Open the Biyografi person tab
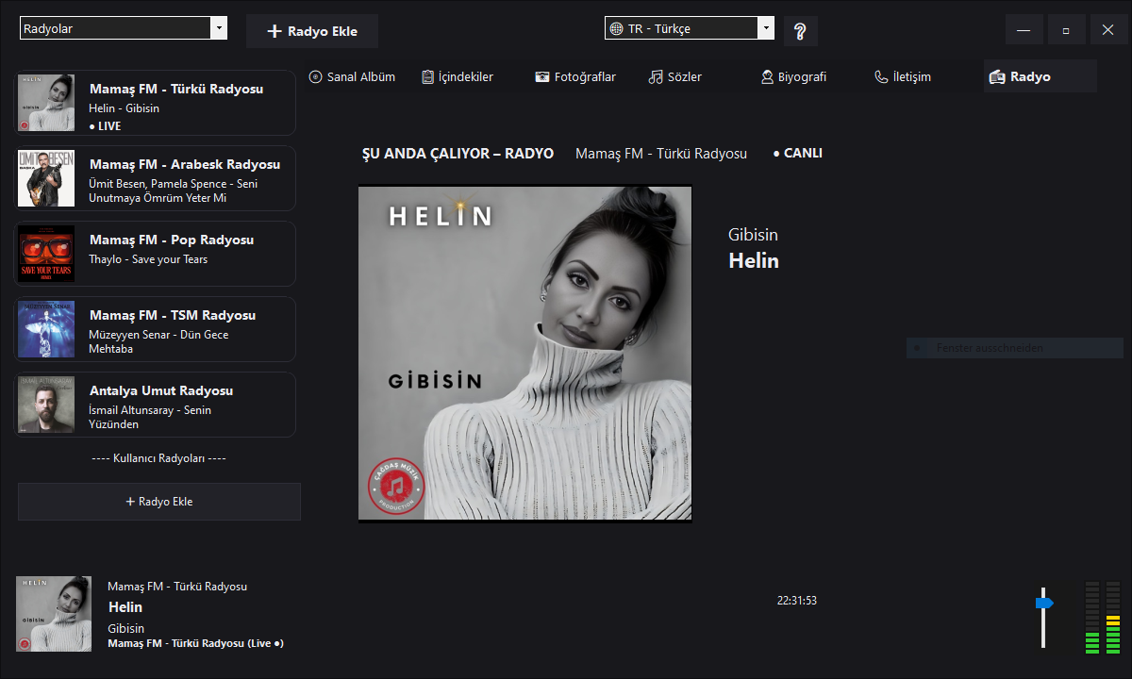 (793, 77)
